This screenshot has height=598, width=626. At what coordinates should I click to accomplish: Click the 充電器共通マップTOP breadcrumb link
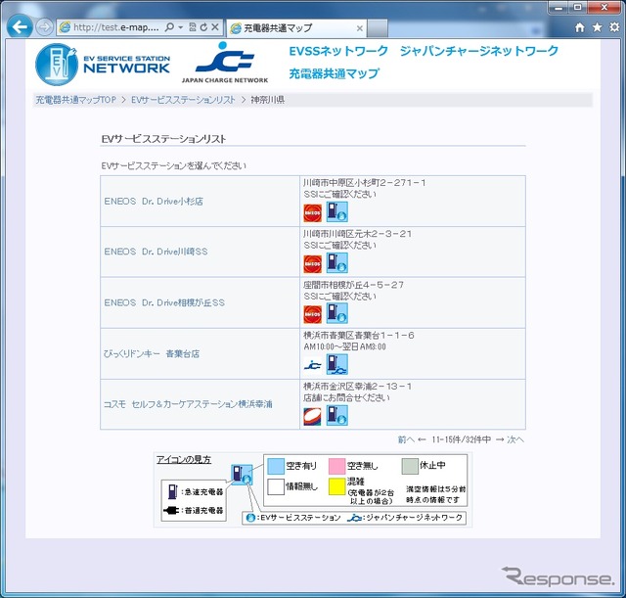tap(76, 100)
